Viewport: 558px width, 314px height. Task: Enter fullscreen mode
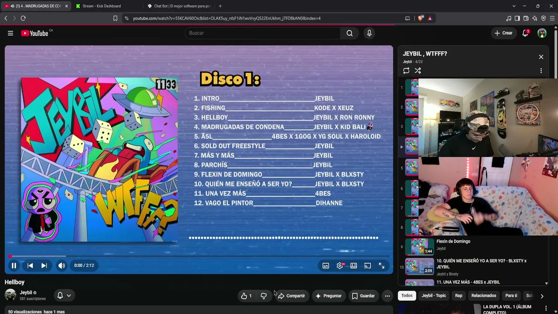(x=381, y=266)
